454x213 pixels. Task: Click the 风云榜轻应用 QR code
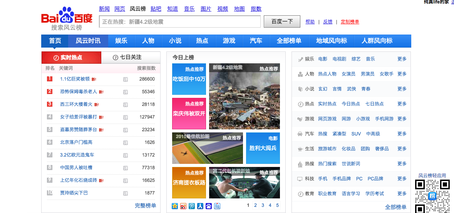pos(432,196)
